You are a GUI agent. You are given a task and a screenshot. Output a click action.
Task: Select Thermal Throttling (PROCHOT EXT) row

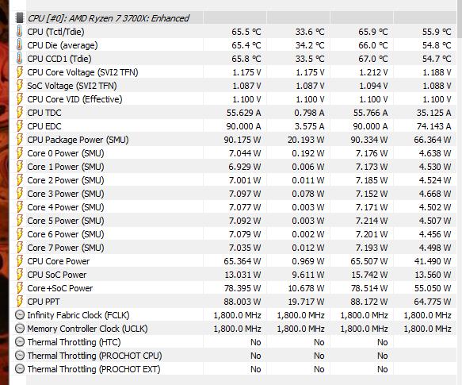tap(235, 369)
